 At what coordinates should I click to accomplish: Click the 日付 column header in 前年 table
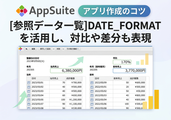tap(104, 79)
